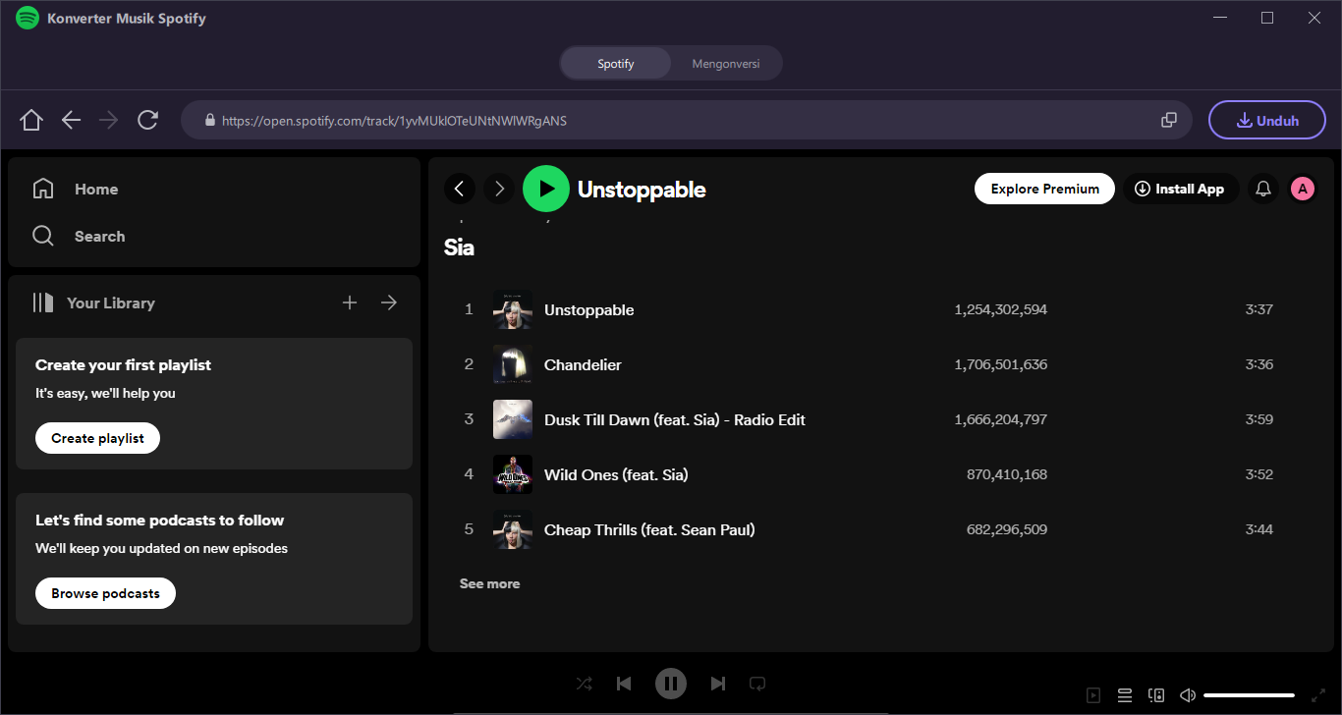The width and height of the screenshot is (1342, 715).
Task: Click play count 1,254,302,594
Action: [1000, 309]
